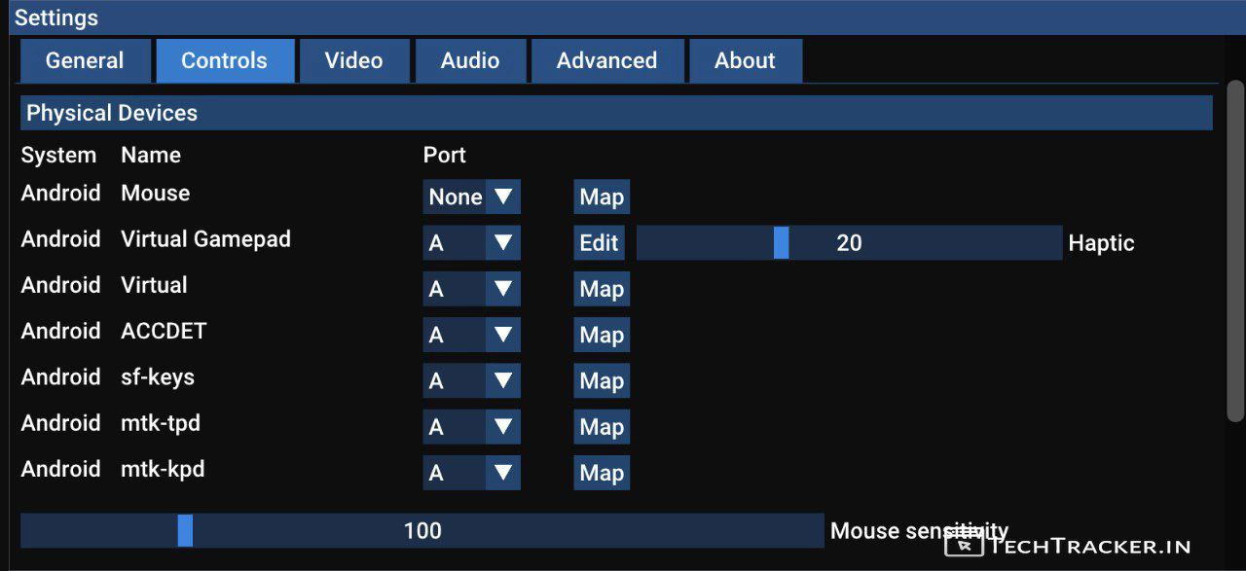Open the Audio tab

(470, 60)
